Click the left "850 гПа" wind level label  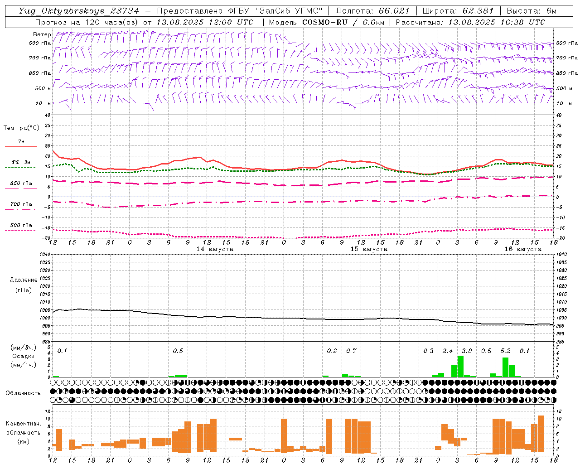(x=40, y=73)
